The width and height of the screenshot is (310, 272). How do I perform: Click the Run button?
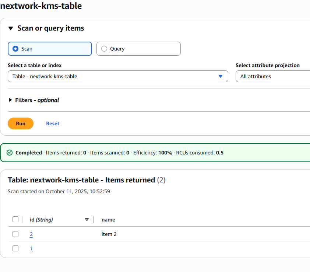pyautogui.click(x=20, y=123)
